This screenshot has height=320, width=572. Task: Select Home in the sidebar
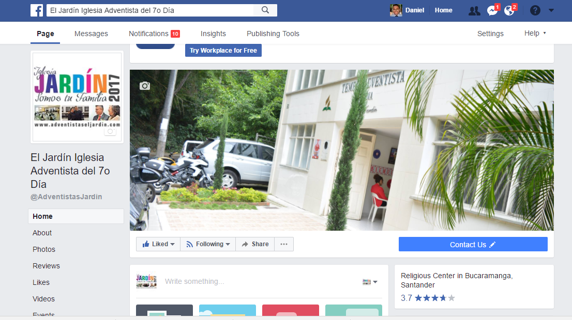pos(76,216)
